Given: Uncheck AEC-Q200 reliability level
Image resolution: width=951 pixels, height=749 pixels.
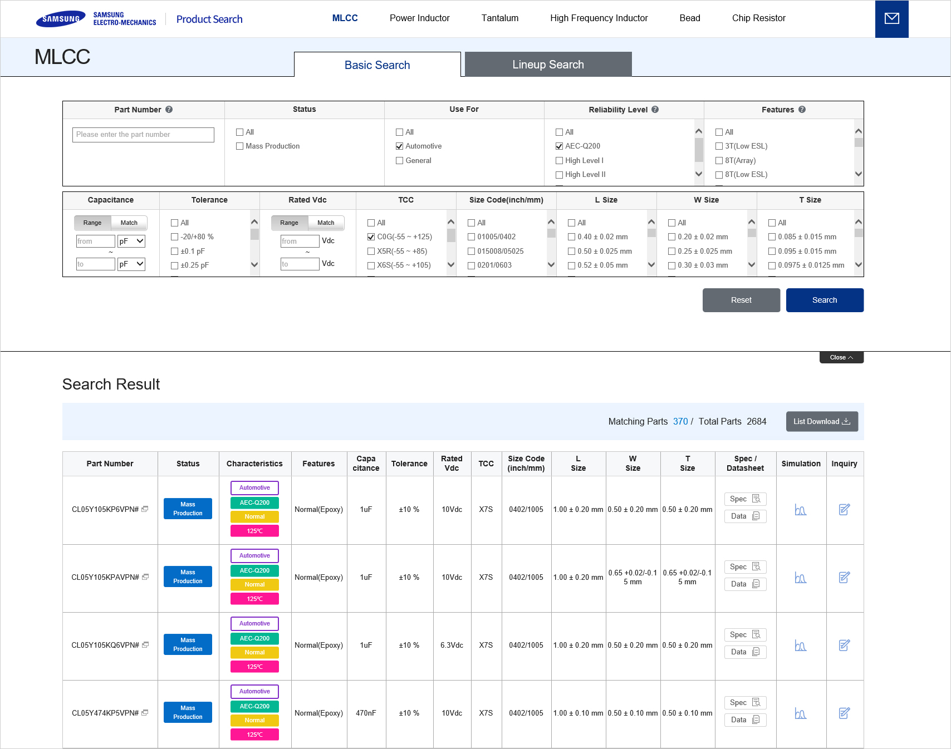Looking at the screenshot, I should [x=560, y=146].
